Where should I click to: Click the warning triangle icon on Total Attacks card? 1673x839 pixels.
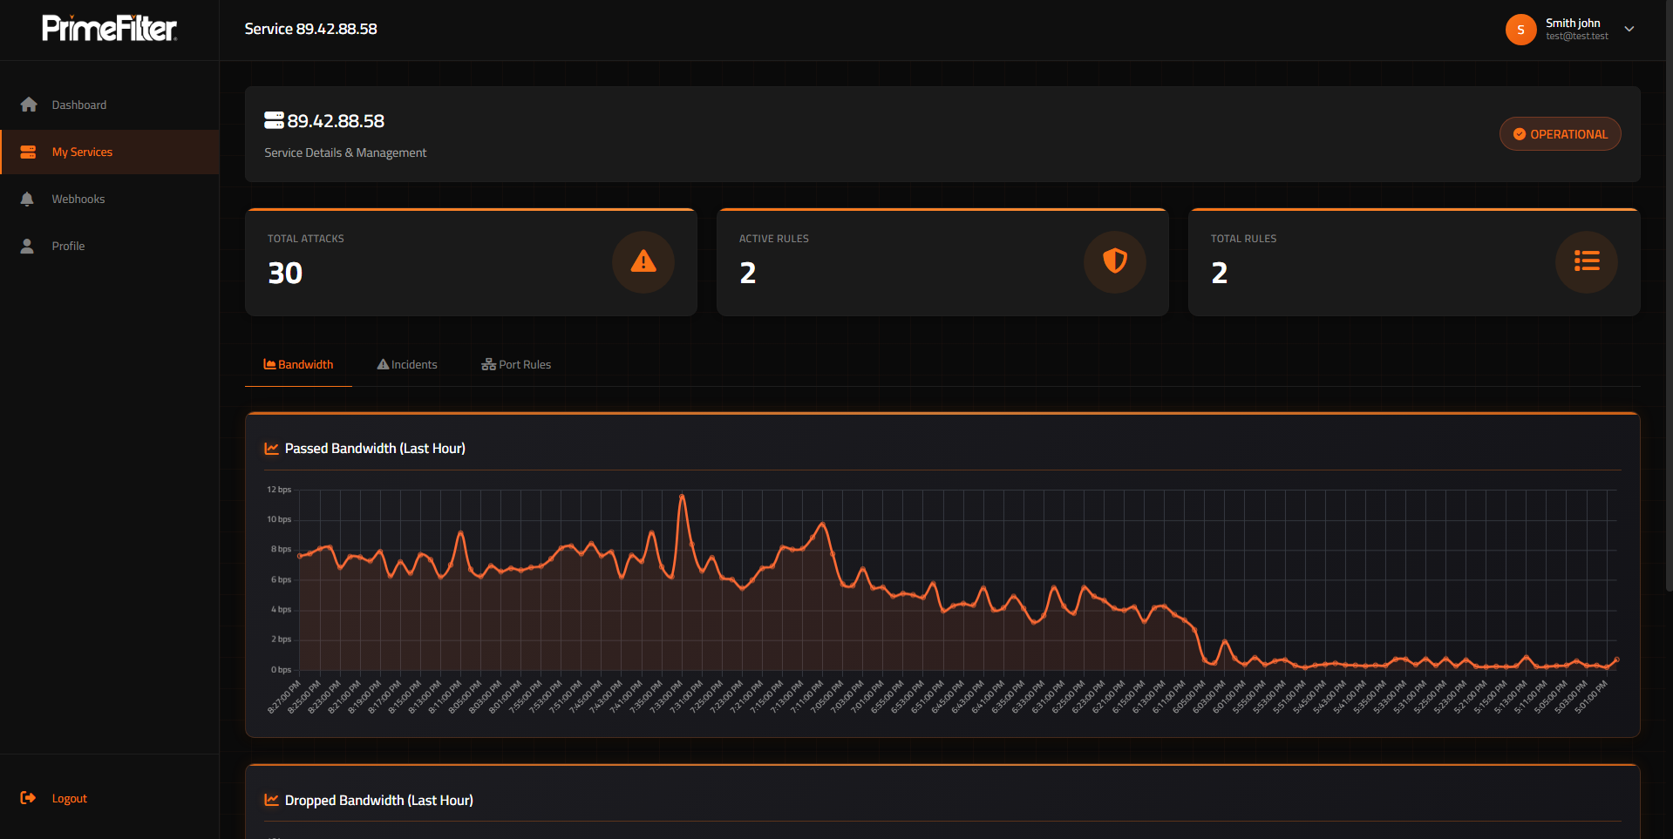tap(643, 262)
